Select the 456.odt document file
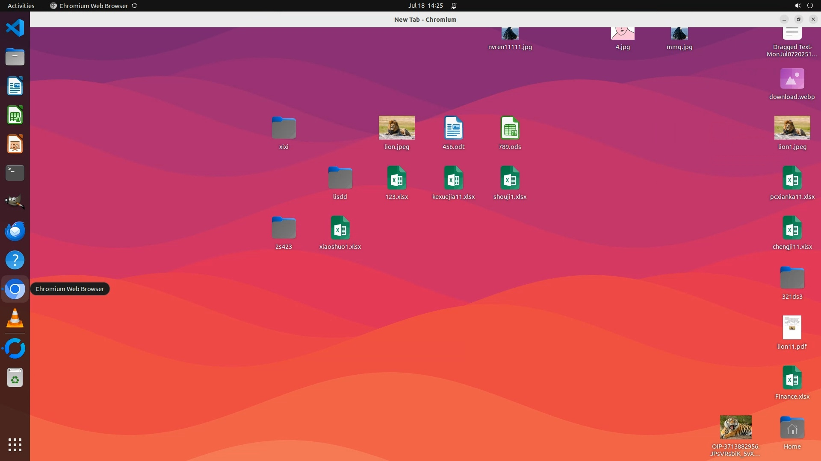821x461 pixels. tap(453, 128)
